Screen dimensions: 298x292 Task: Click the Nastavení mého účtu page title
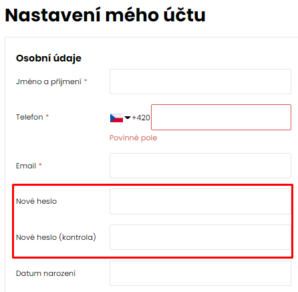(x=105, y=15)
